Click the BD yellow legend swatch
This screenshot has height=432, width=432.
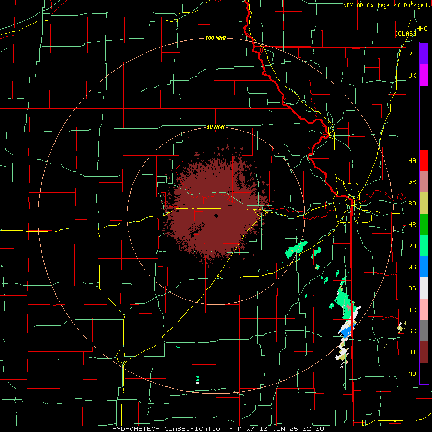click(424, 204)
